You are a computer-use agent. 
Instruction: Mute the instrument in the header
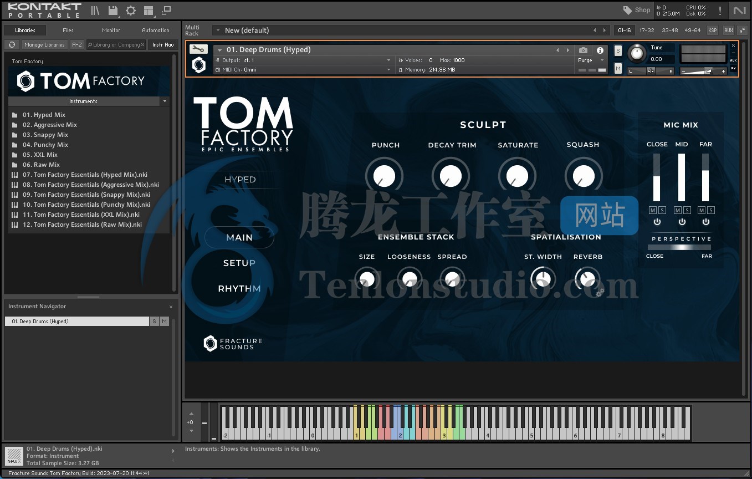click(618, 68)
